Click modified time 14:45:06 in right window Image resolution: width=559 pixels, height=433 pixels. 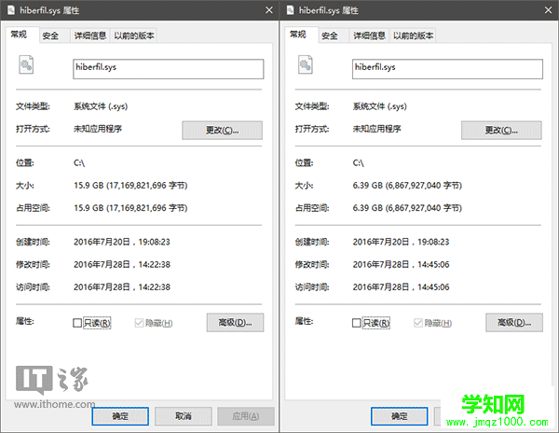[401, 264]
